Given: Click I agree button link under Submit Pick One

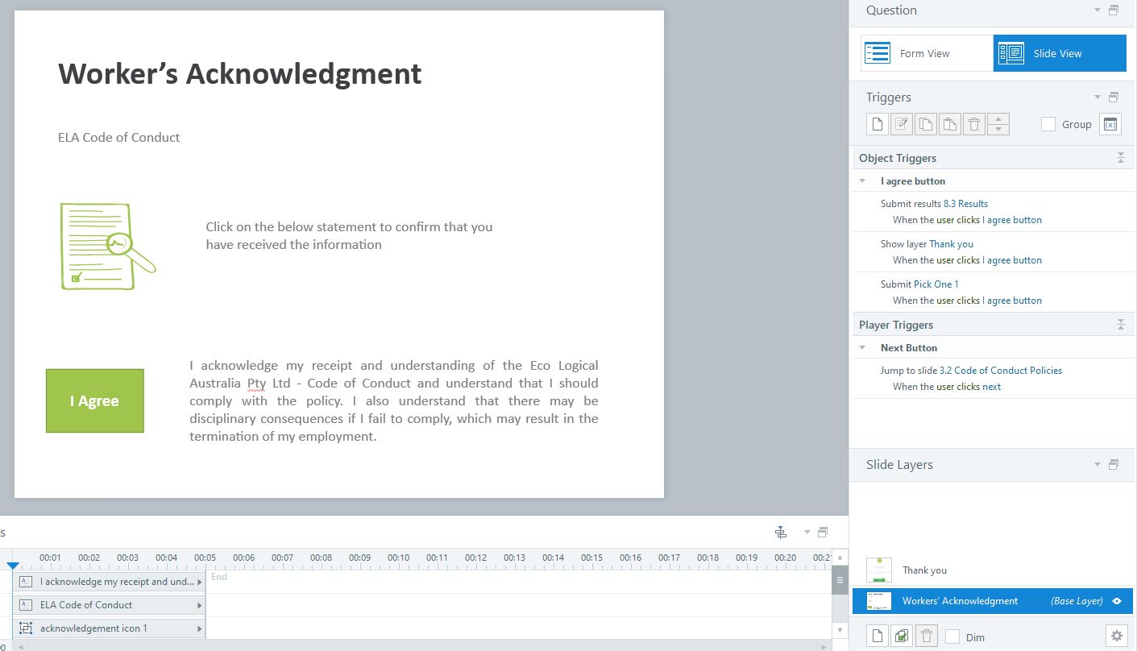Looking at the screenshot, I should point(1012,301).
